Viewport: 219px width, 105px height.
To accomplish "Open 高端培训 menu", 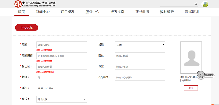I will 192,12.
